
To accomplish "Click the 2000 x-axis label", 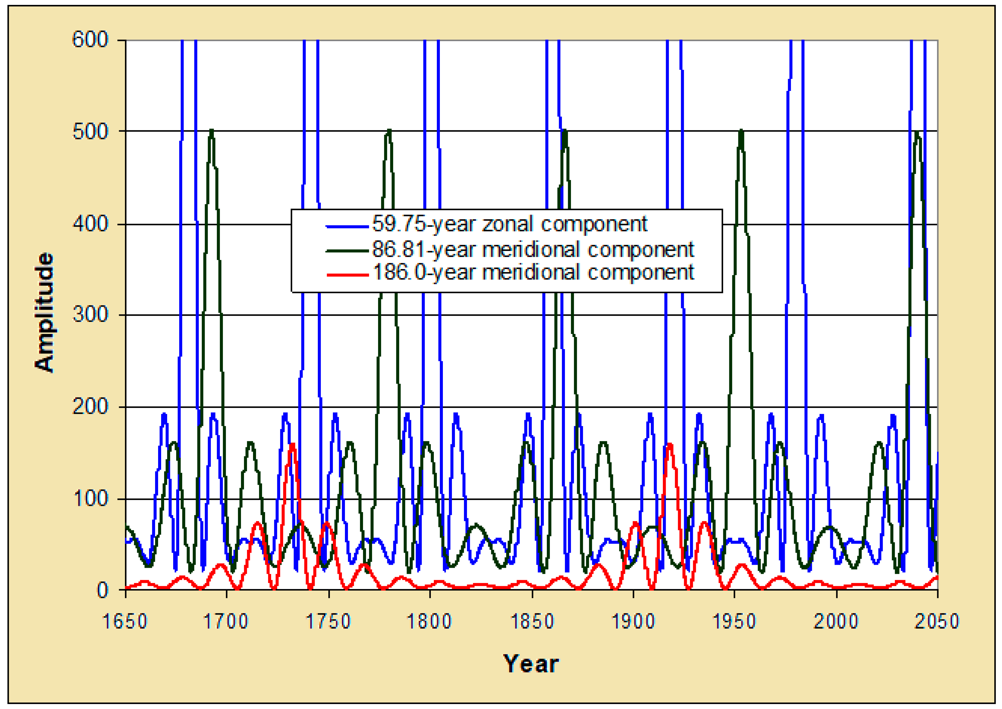I will [x=836, y=621].
